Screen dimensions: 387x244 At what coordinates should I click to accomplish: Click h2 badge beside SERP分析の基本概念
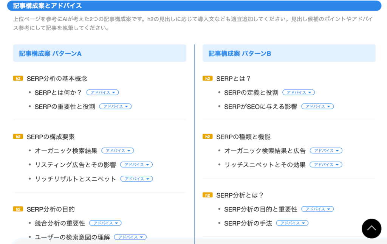tap(18, 79)
